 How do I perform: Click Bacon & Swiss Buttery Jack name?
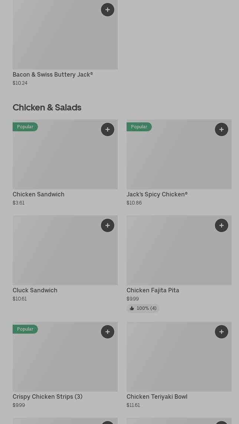[x=53, y=74]
